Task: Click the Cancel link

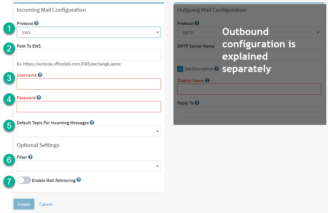Action: (x=46, y=204)
